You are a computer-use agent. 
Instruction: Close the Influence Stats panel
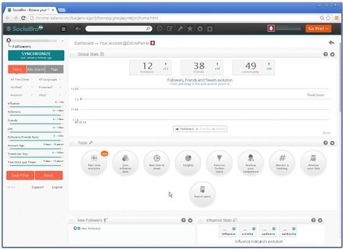pyautogui.click(x=320, y=220)
